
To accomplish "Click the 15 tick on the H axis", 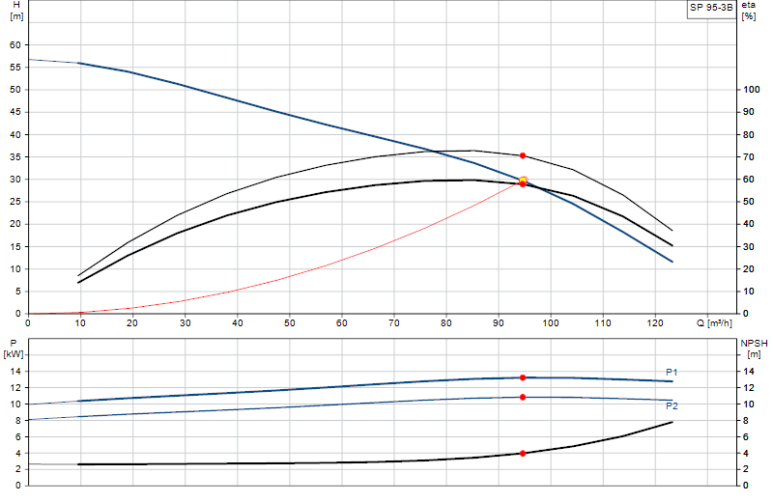I will click(15, 247).
